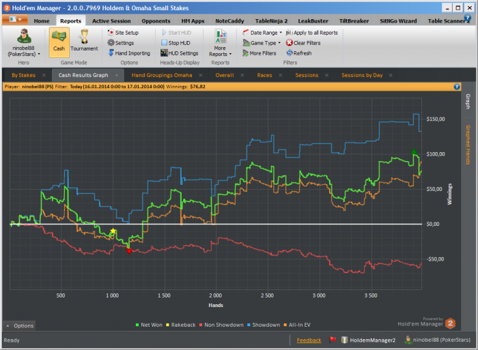Close the Hand Groupings Omaha tab
Image resolution: width=478 pixels, height=350 pixels.
point(201,75)
